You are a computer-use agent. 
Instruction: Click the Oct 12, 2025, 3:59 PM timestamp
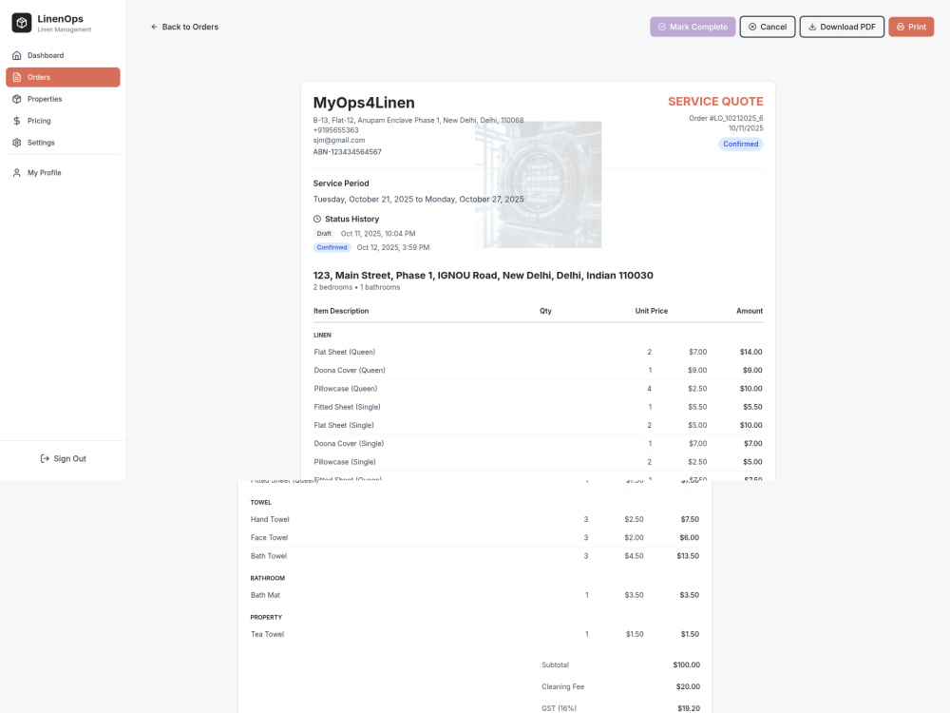click(x=392, y=247)
